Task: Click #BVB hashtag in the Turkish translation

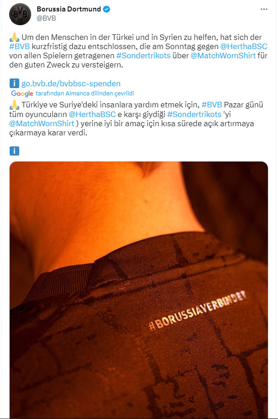Action: coord(212,105)
